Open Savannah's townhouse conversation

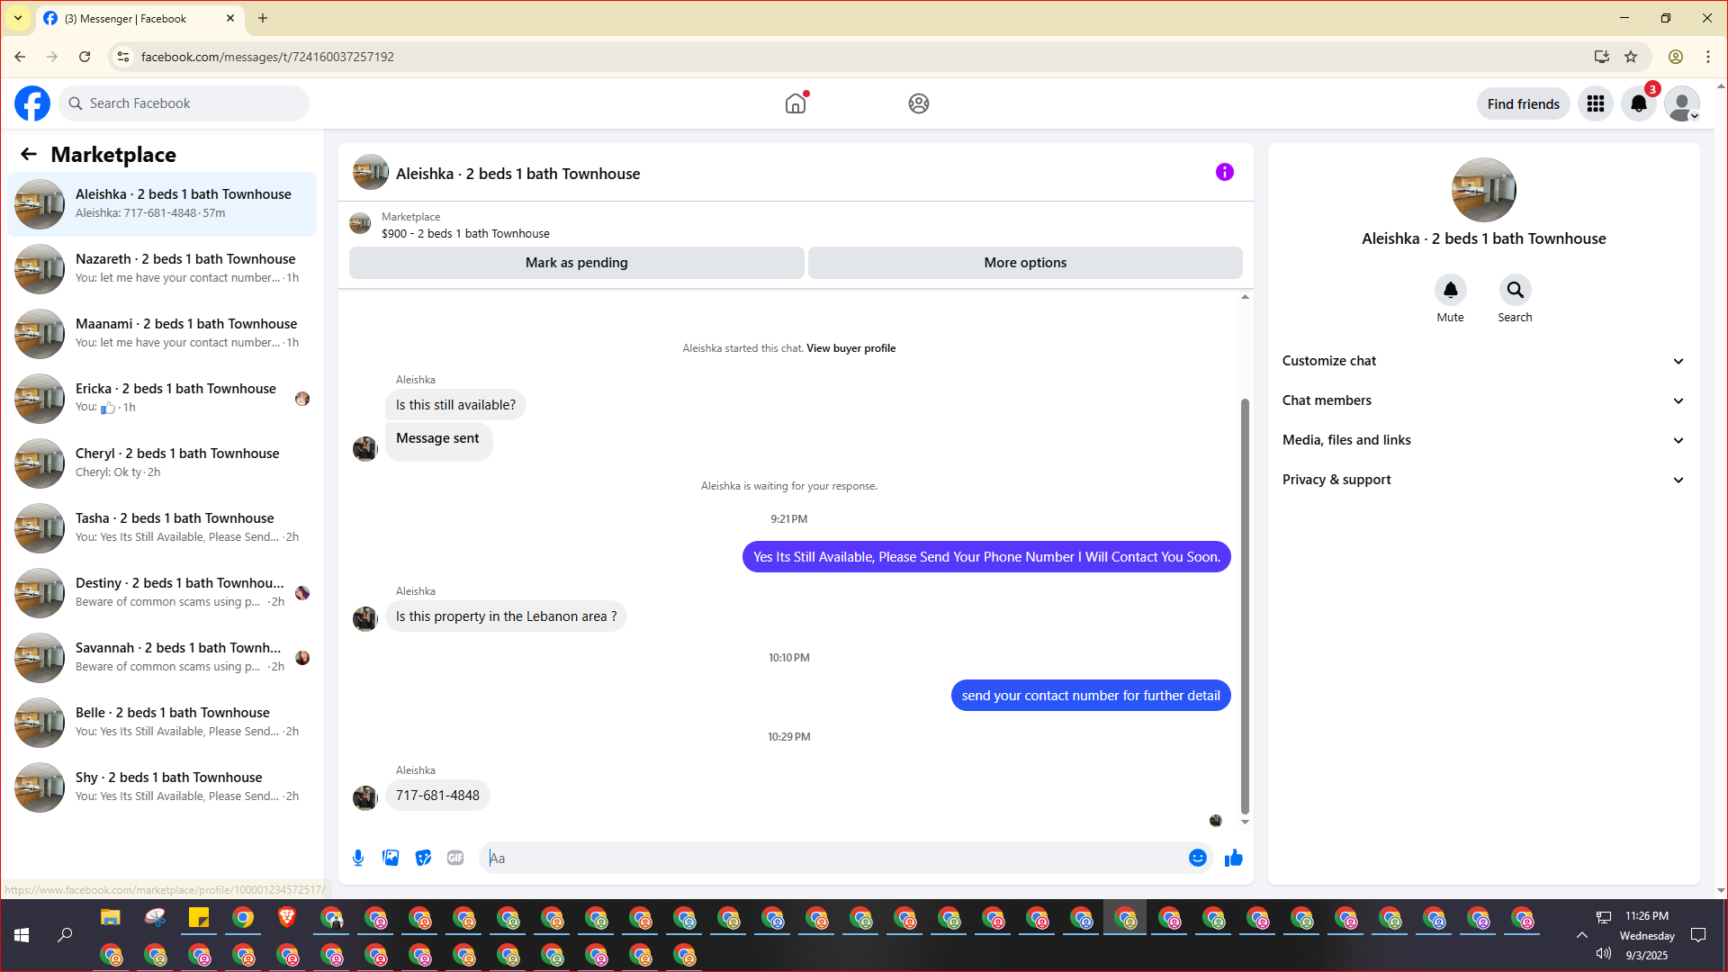(x=162, y=657)
